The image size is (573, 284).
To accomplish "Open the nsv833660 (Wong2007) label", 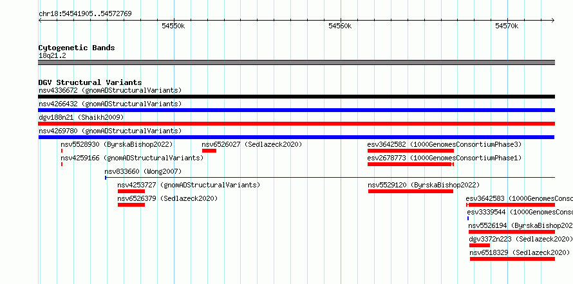I will coord(143,171).
